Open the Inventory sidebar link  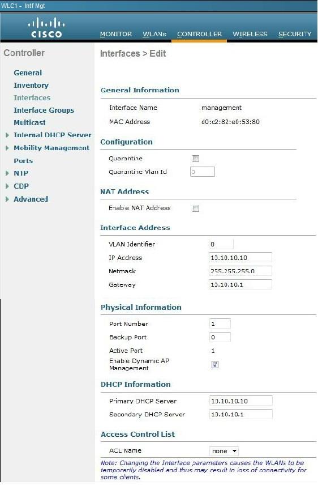(x=31, y=86)
